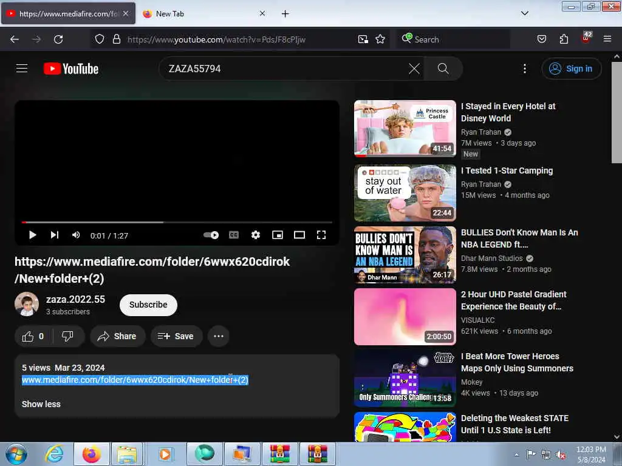Reload the page with the refresh icon

58,39
